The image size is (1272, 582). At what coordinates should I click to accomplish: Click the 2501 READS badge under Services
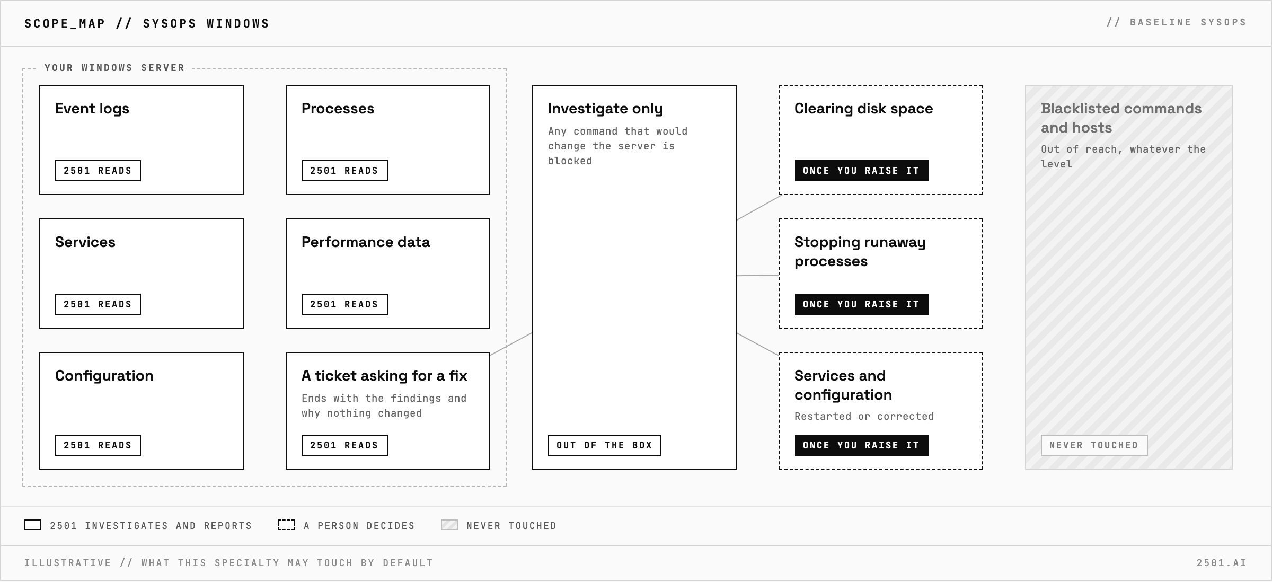(x=98, y=304)
